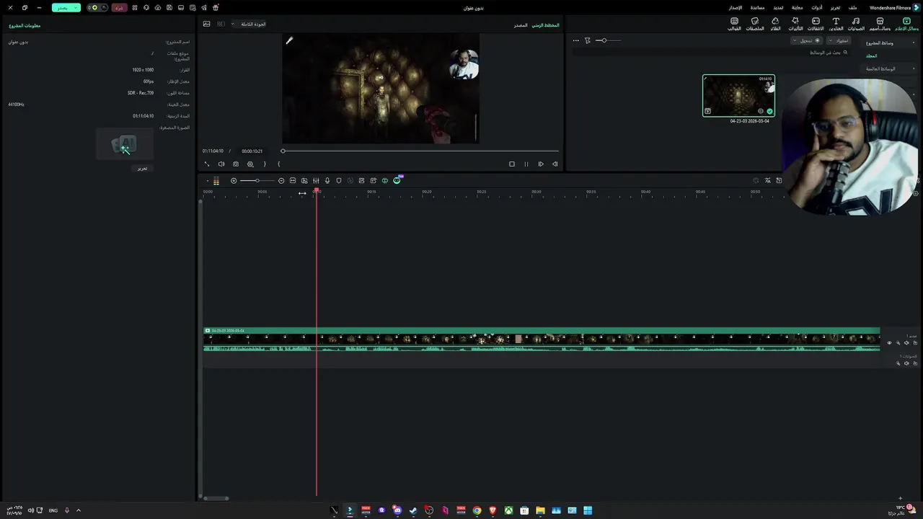Click the green AI copilot robot icon
This screenshot has width=923, height=519.
[397, 180]
